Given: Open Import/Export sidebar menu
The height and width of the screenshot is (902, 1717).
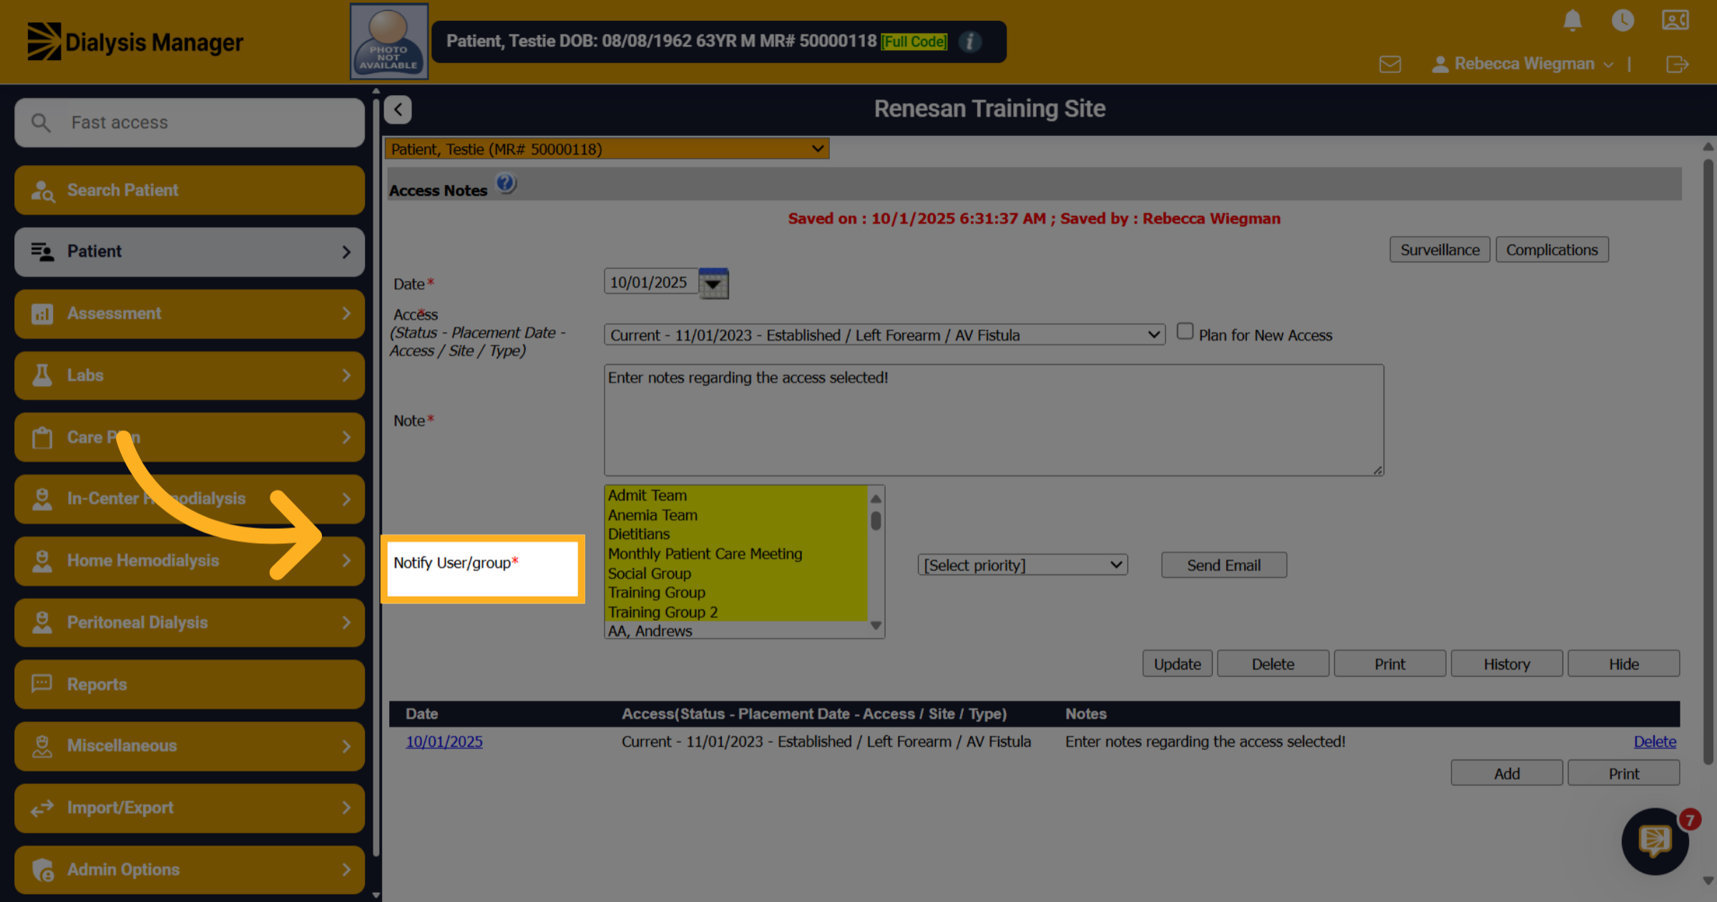Looking at the screenshot, I should (x=190, y=808).
